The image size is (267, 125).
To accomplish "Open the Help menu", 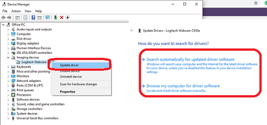I will click(39, 11).
